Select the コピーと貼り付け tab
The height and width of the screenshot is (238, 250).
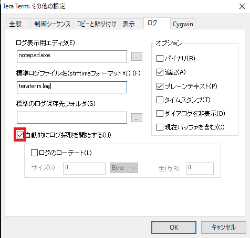tap(96, 24)
